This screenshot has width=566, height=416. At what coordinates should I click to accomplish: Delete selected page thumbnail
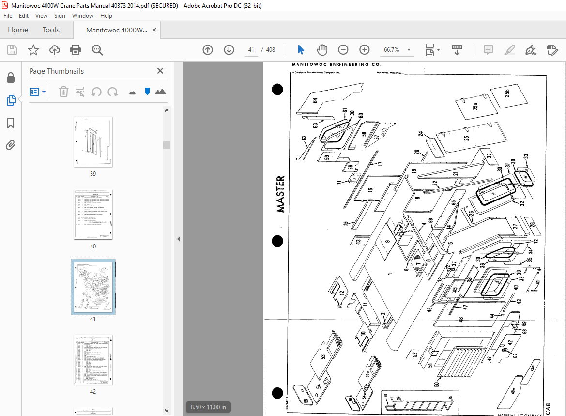tap(63, 92)
